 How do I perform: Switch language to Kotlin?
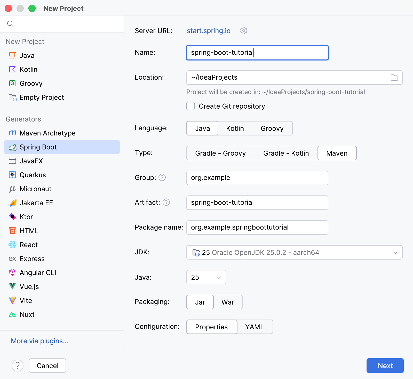[x=235, y=128]
